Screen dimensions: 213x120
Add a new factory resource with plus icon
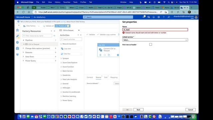[54, 36]
